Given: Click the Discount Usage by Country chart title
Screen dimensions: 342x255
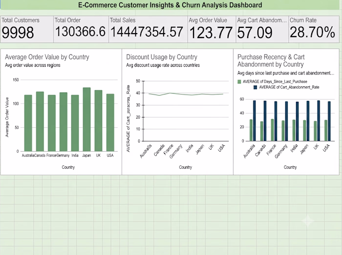Looking at the screenshot, I should click(x=162, y=57).
